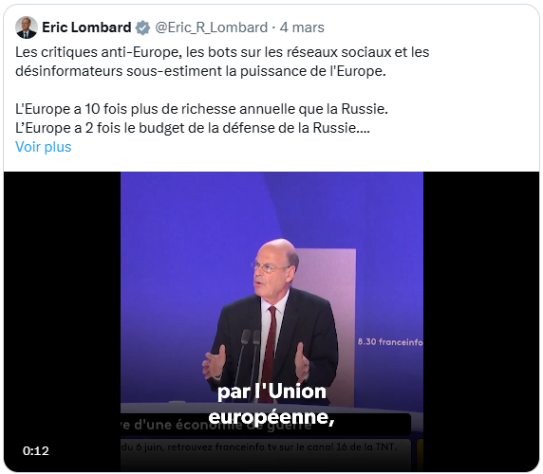Click the '8.30 franceinfo' watermark in video
This screenshot has width=543, height=474.
390,342
